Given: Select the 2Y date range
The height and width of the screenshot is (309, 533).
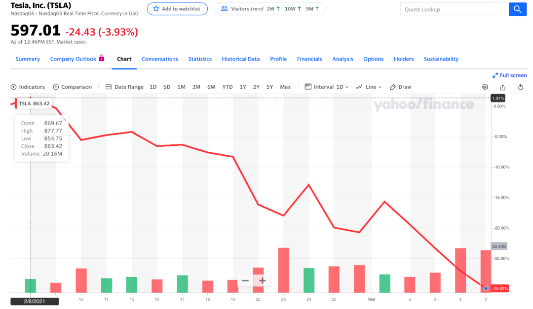Looking at the screenshot, I should pos(256,87).
